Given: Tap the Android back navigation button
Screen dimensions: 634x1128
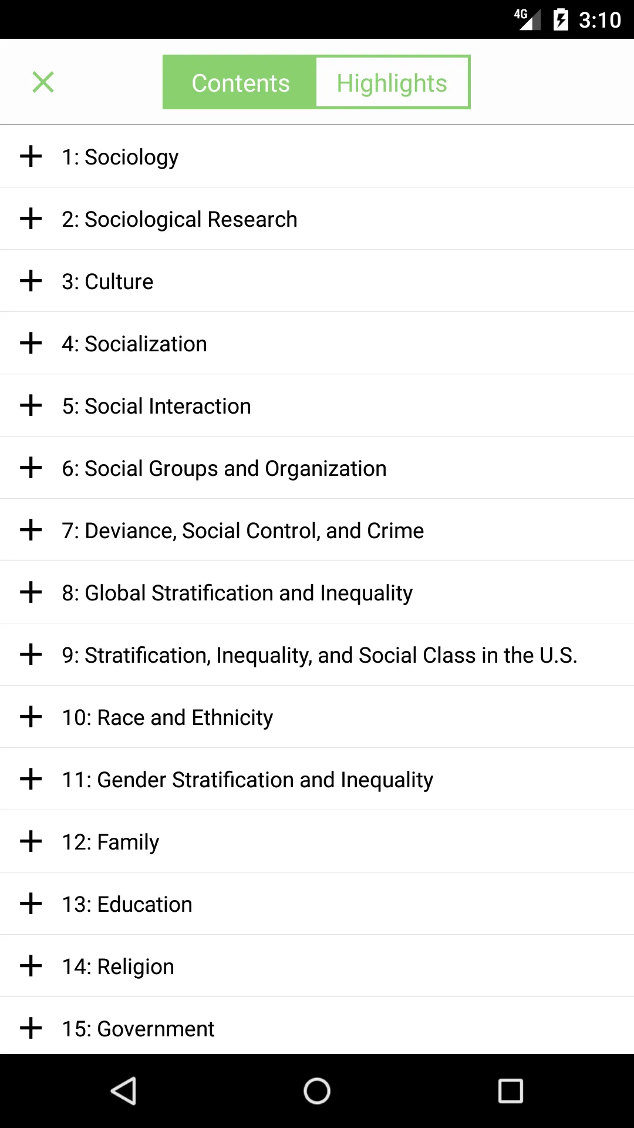Looking at the screenshot, I should [123, 1091].
